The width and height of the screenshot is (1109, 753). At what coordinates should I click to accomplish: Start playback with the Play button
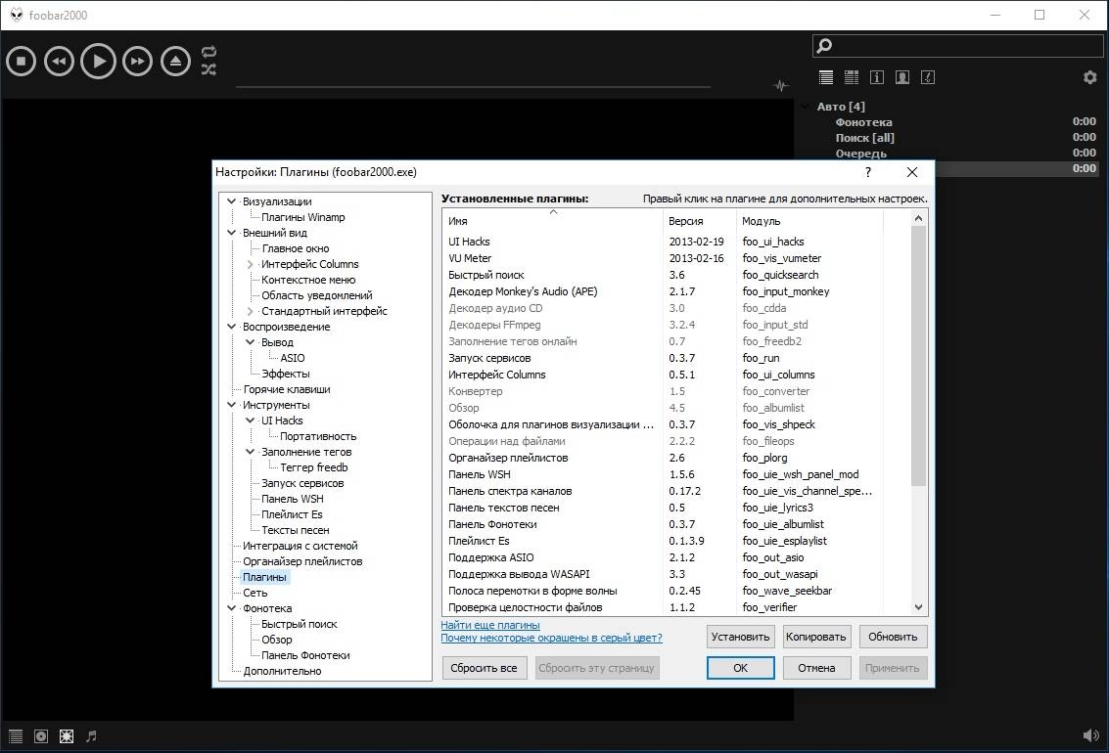point(98,62)
